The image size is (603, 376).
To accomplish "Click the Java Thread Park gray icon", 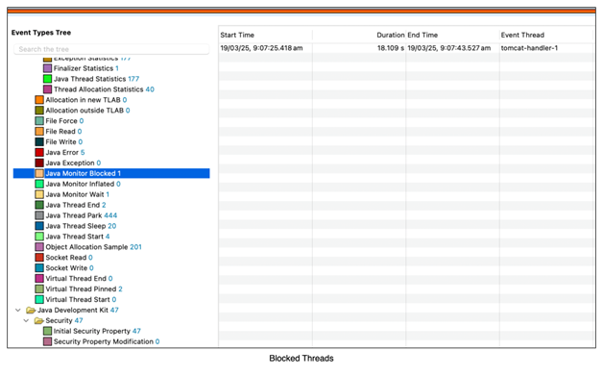I will (39, 215).
